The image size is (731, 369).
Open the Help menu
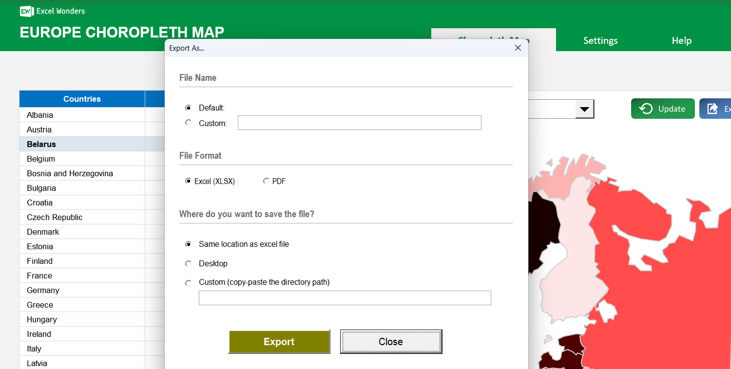coord(681,40)
